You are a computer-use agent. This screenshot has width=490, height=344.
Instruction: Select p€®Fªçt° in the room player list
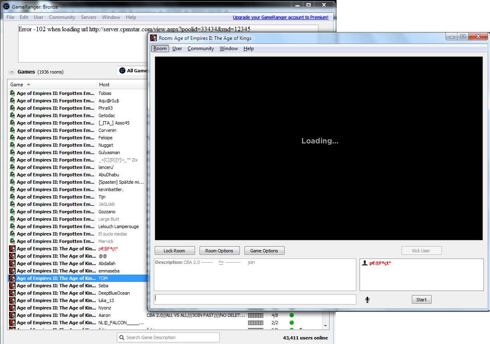point(380,263)
